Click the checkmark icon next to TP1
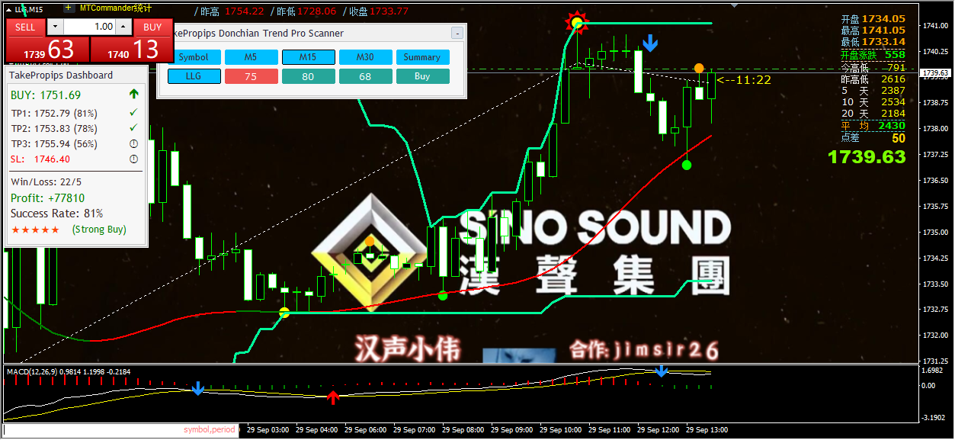 133,113
